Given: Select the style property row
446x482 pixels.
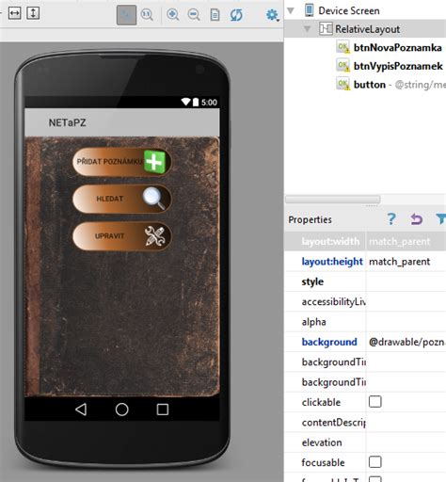Looking at the screenshot, I should 365,281.
